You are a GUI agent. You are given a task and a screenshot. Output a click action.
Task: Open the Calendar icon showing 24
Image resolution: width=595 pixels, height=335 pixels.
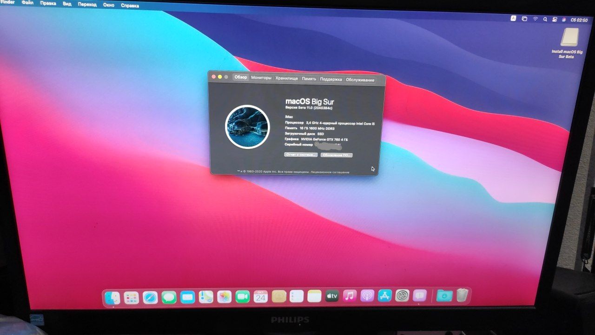point(261,296)
